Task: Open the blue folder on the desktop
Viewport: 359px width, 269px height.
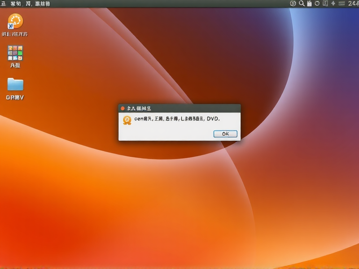Action: 15,84
